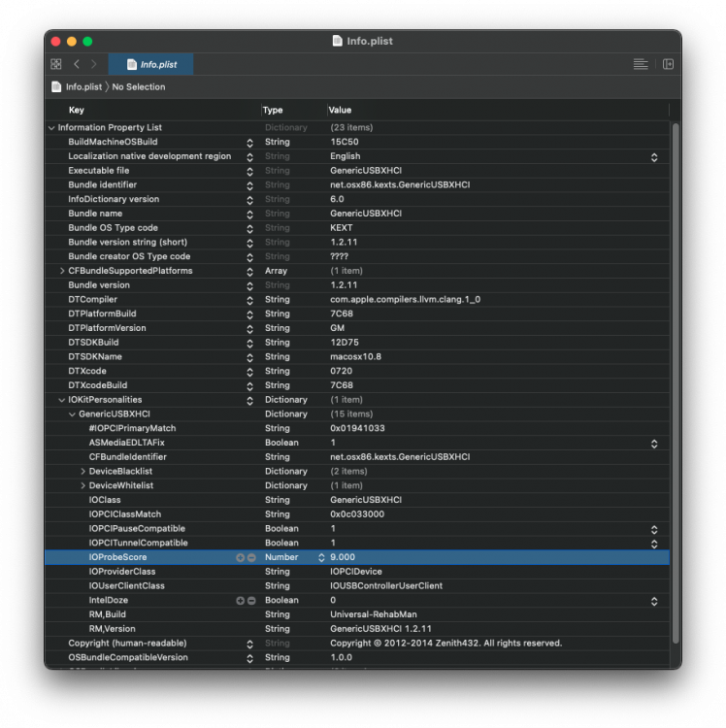Select Bundle version string (short) key
Screen dimensions: 726x728
tap(128, 243)
